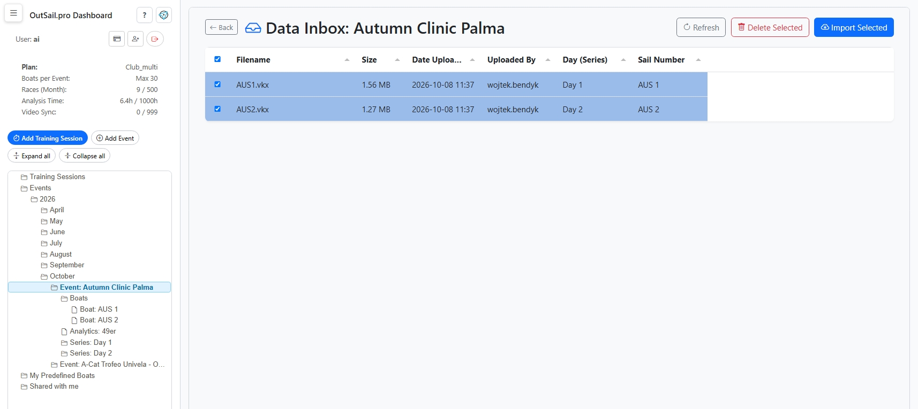This screenshot has height=409, width=918.
Task: Click the question mark help icon
Action: (145, 15)
